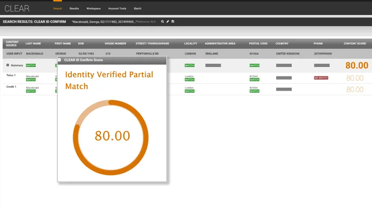Sort by the Last Name column header

tap(33, 44)
